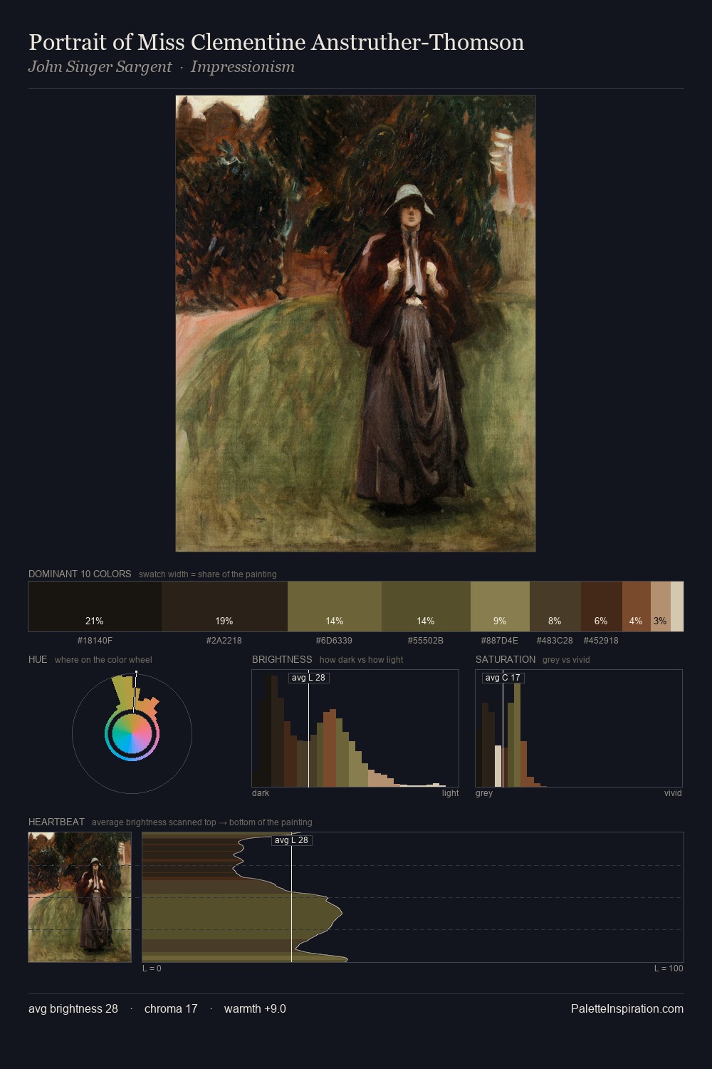
Task: Click the small painting thumbnail beside Heartbeat chart
Action: pos(80,897)
